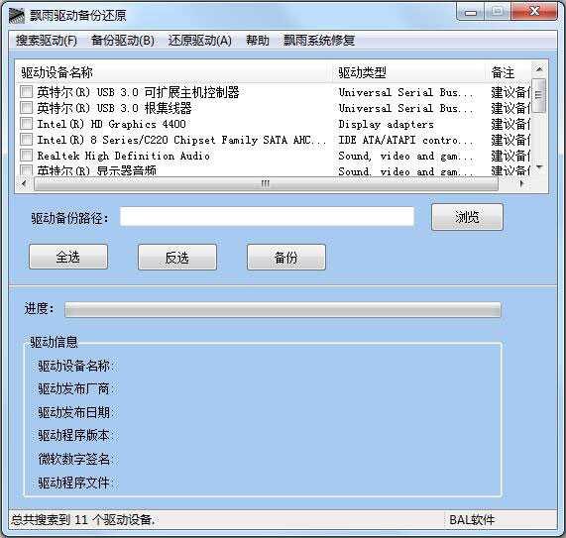Select the Realtek High Definition Audio row name
Image resolution: width=566 pixels, height=538 pixels.
tap(124, 156)
